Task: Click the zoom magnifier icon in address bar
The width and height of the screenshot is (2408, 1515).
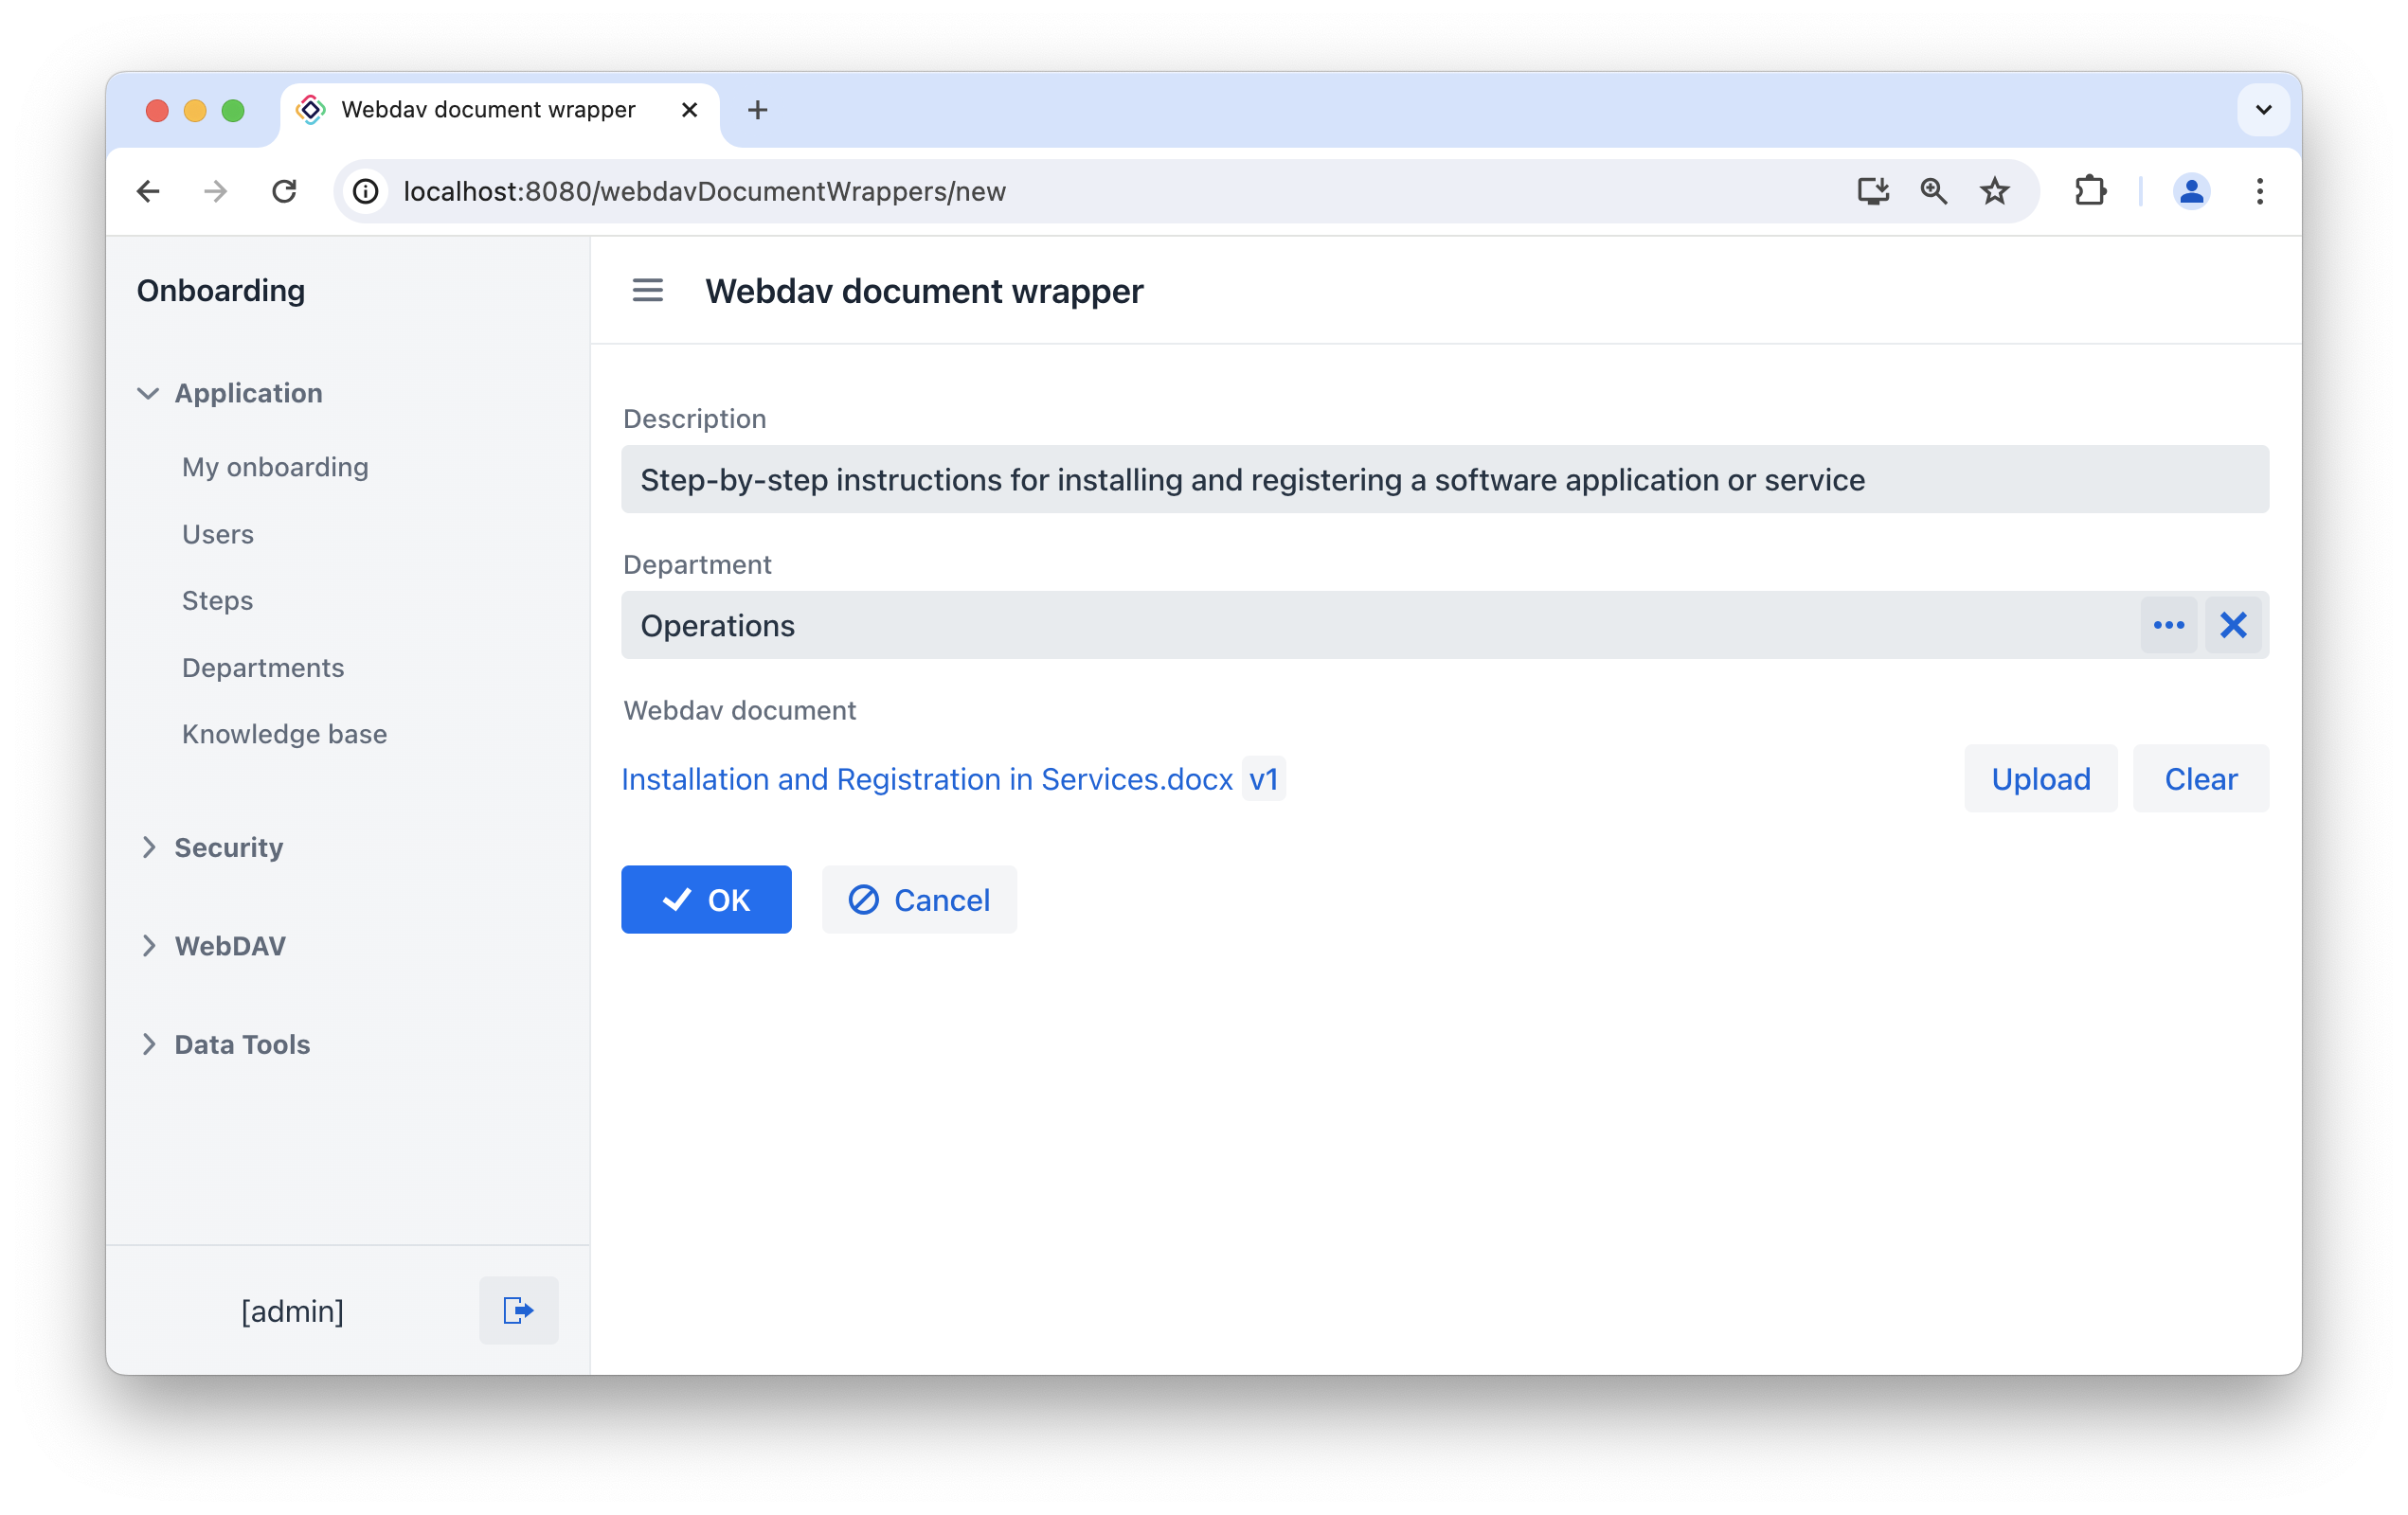Action: pyautogui.click(x=1933, y=191)
